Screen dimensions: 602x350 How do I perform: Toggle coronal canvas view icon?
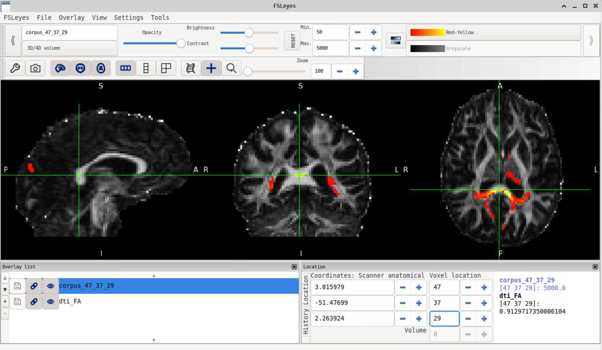[x=80, y=68]
